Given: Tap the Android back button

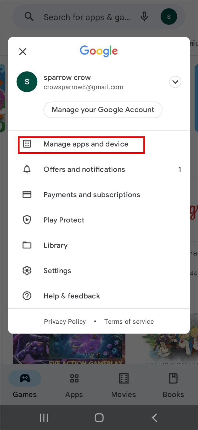Looking at the screenshot, I should pyautogui.click(x=154, y=418).
